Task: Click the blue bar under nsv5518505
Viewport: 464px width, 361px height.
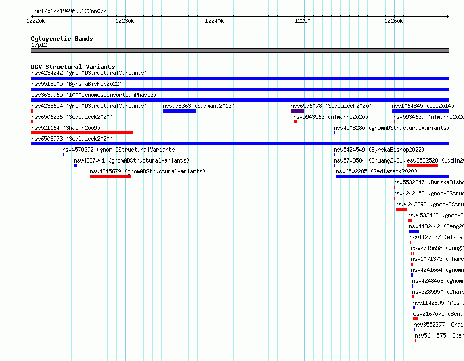Action: click(x=240, y=89)
